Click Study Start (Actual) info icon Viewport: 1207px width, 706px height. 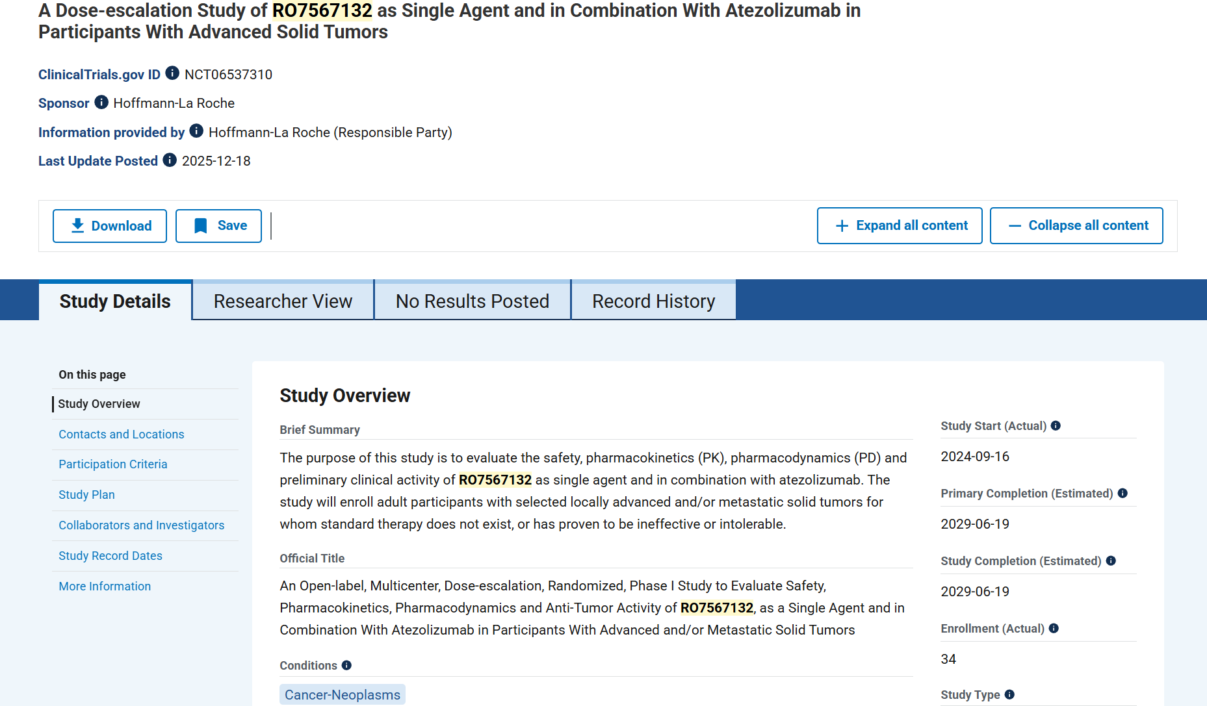coord(1056,425)
